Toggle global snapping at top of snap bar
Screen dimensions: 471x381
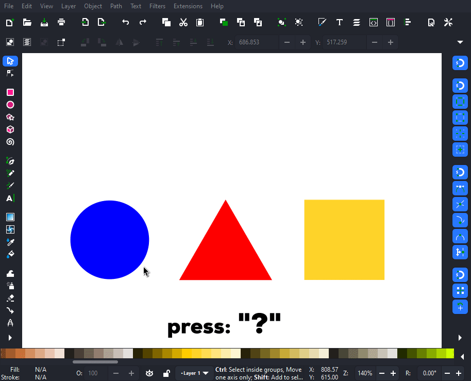pos(460,63)
